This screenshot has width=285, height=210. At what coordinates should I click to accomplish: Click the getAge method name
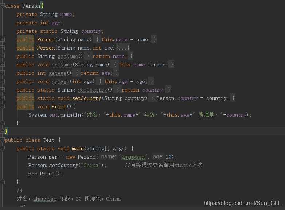(x=58, y=73)
